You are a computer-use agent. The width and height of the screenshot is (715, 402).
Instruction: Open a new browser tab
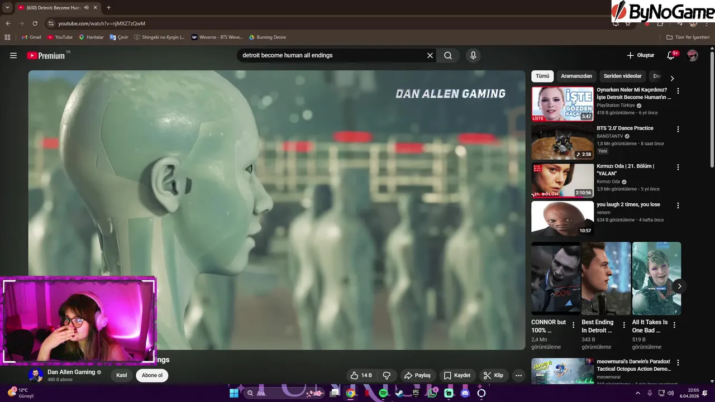(108, 7)
